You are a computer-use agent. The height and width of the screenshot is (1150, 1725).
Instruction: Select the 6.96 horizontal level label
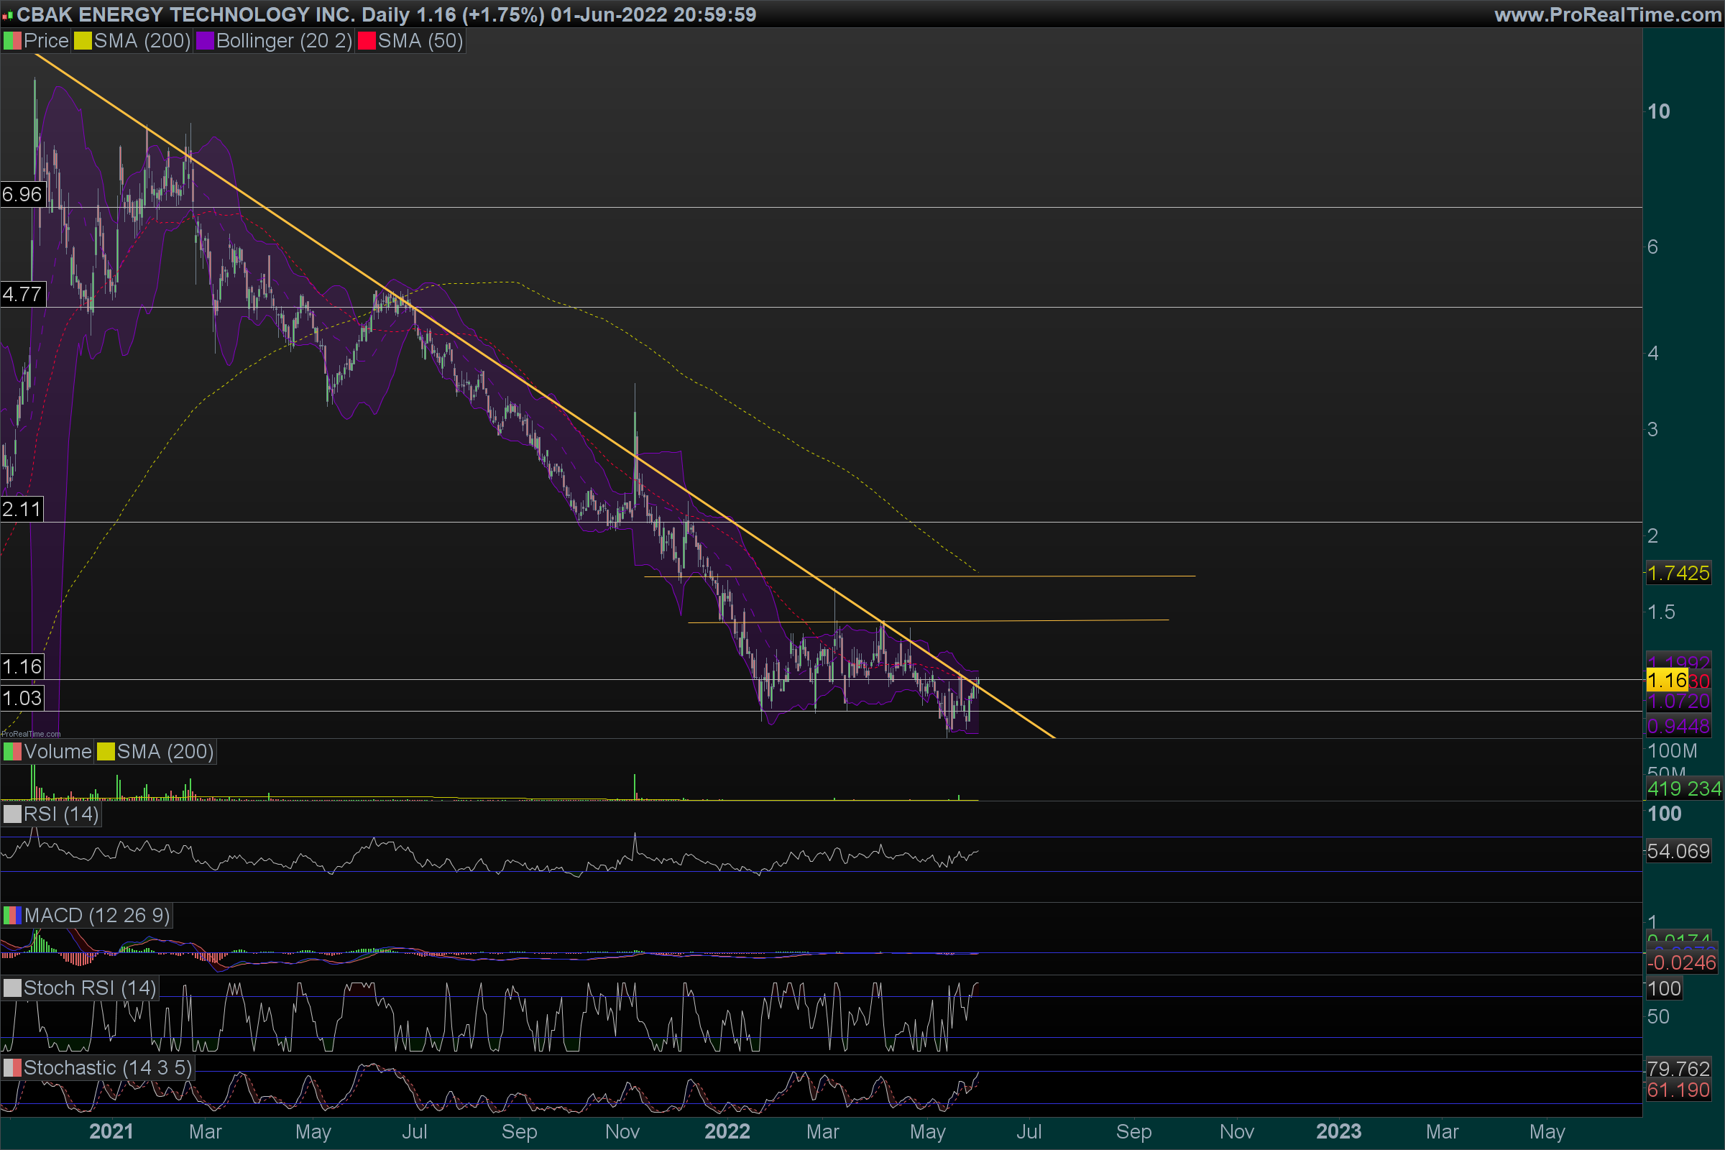(22, 194)
